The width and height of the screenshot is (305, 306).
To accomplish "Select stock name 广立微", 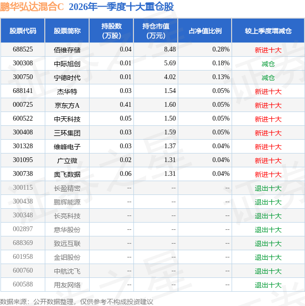I will tap(67, 161).
